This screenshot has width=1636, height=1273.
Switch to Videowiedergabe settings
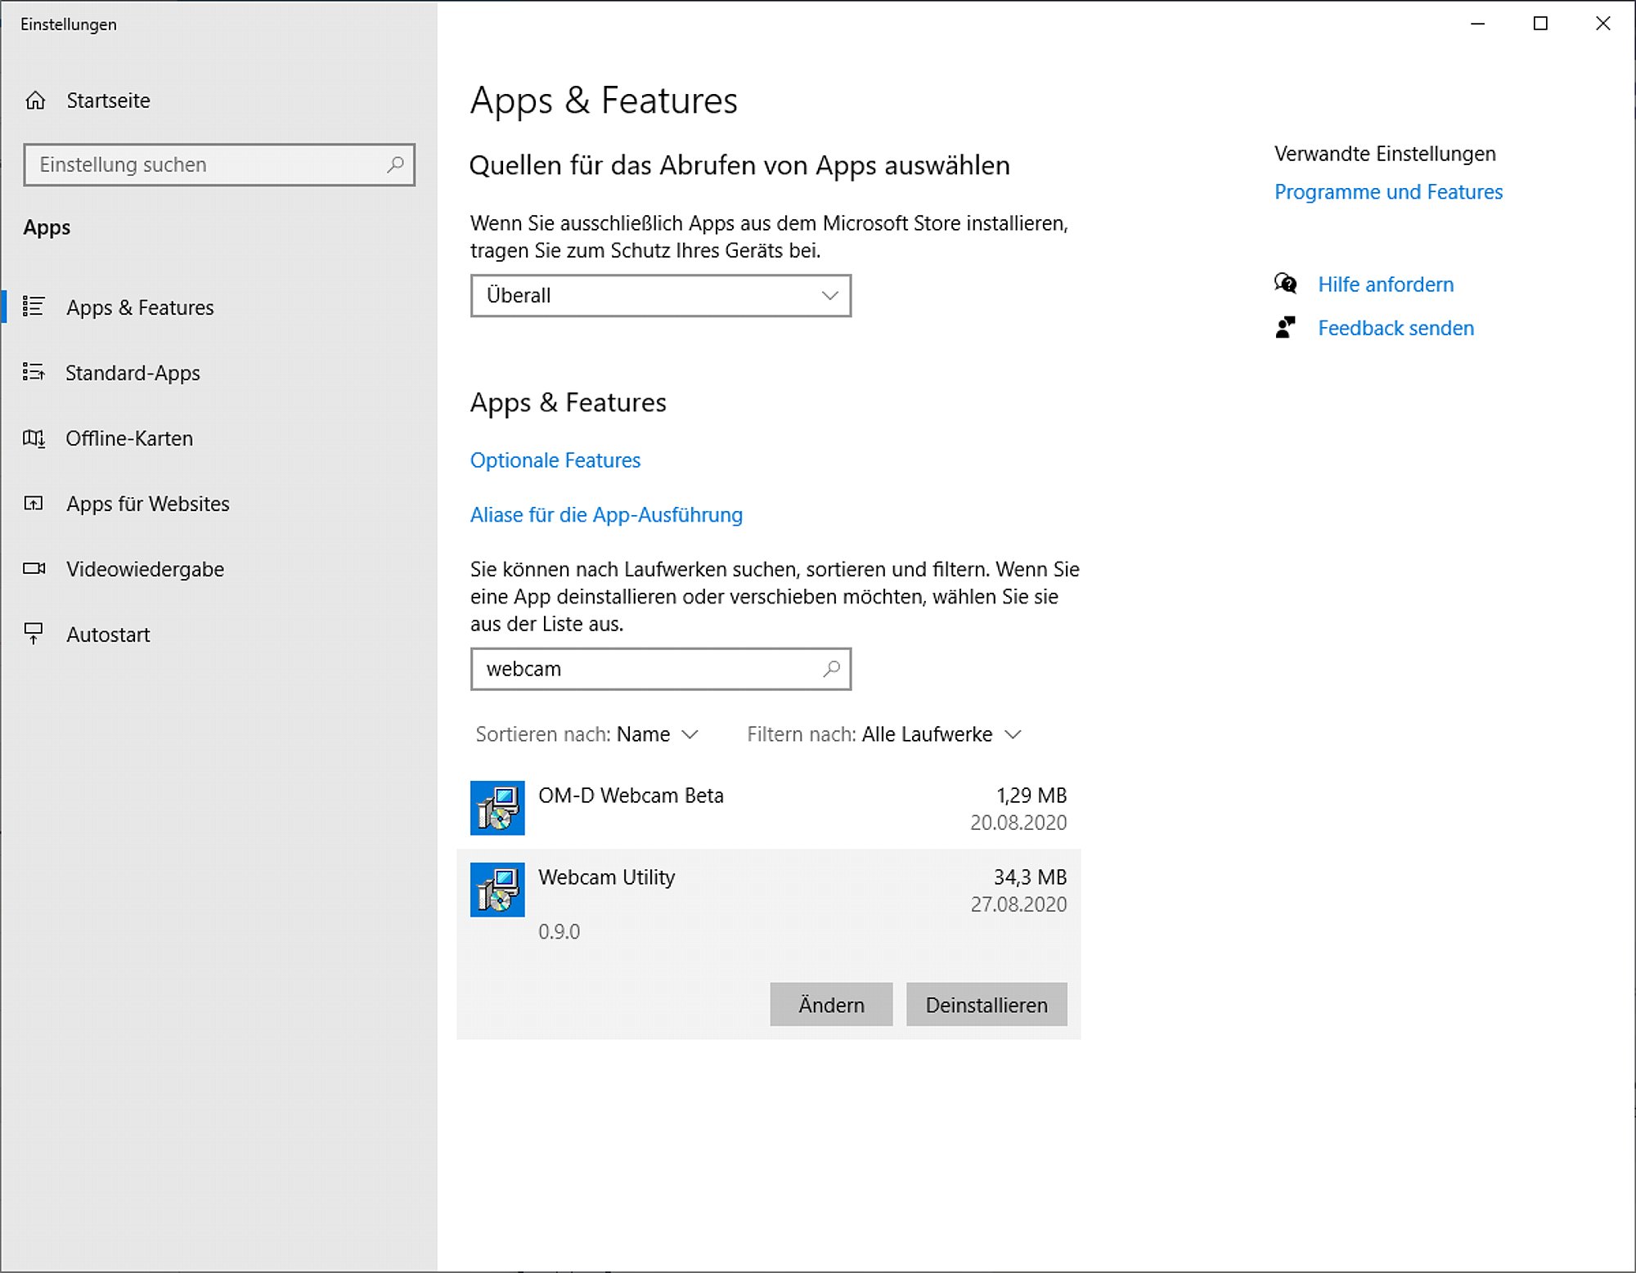145,569
